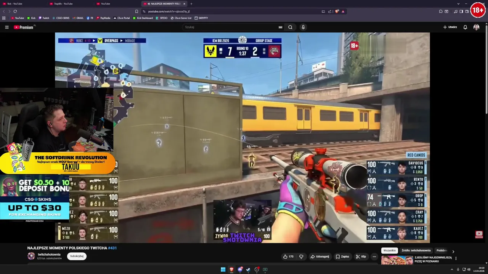Screen dimensions: 488x274
Task: Toggle the browser sidebar panel icon
Action: coord(461,11)
